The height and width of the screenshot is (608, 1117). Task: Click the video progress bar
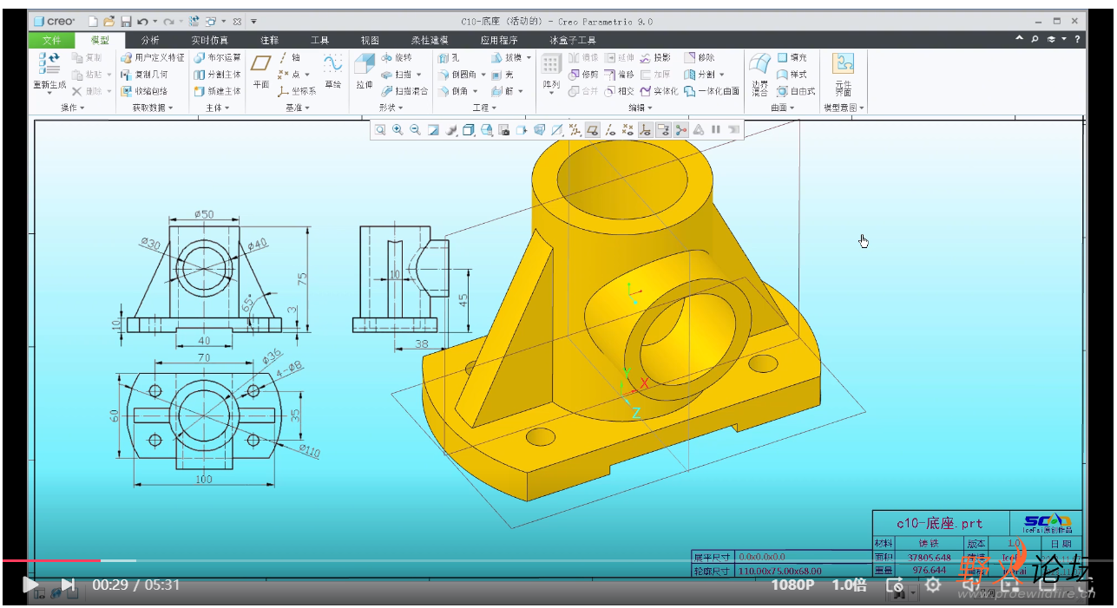coord(558,560)
